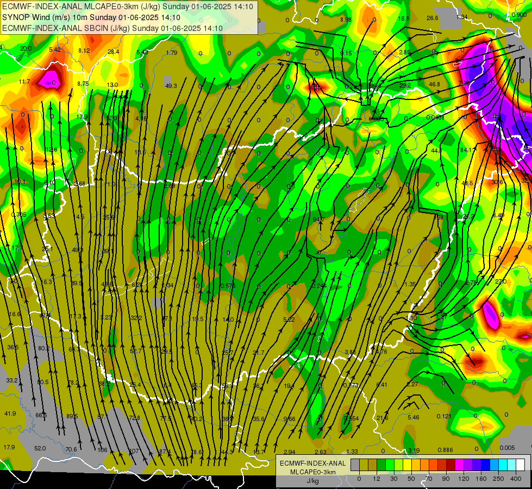Screen dimensions: 532x489
Task: Click the map value 0.121
Action: pos(444,416)
